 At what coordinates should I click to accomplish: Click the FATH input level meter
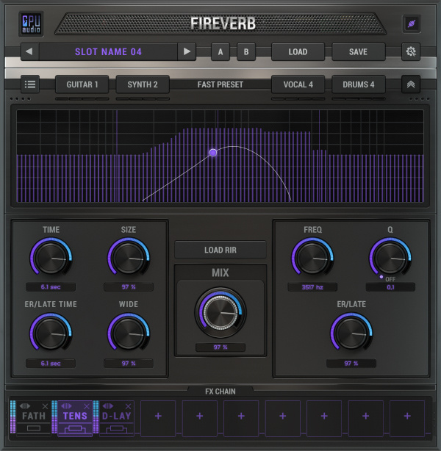coord(12,416)
